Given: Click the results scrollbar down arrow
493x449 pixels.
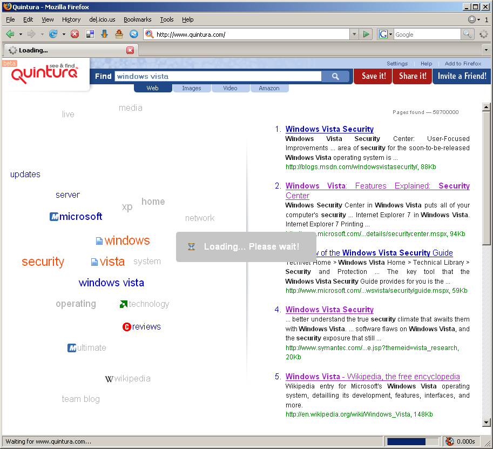Looking at the screenshot, I should [486, 423].
